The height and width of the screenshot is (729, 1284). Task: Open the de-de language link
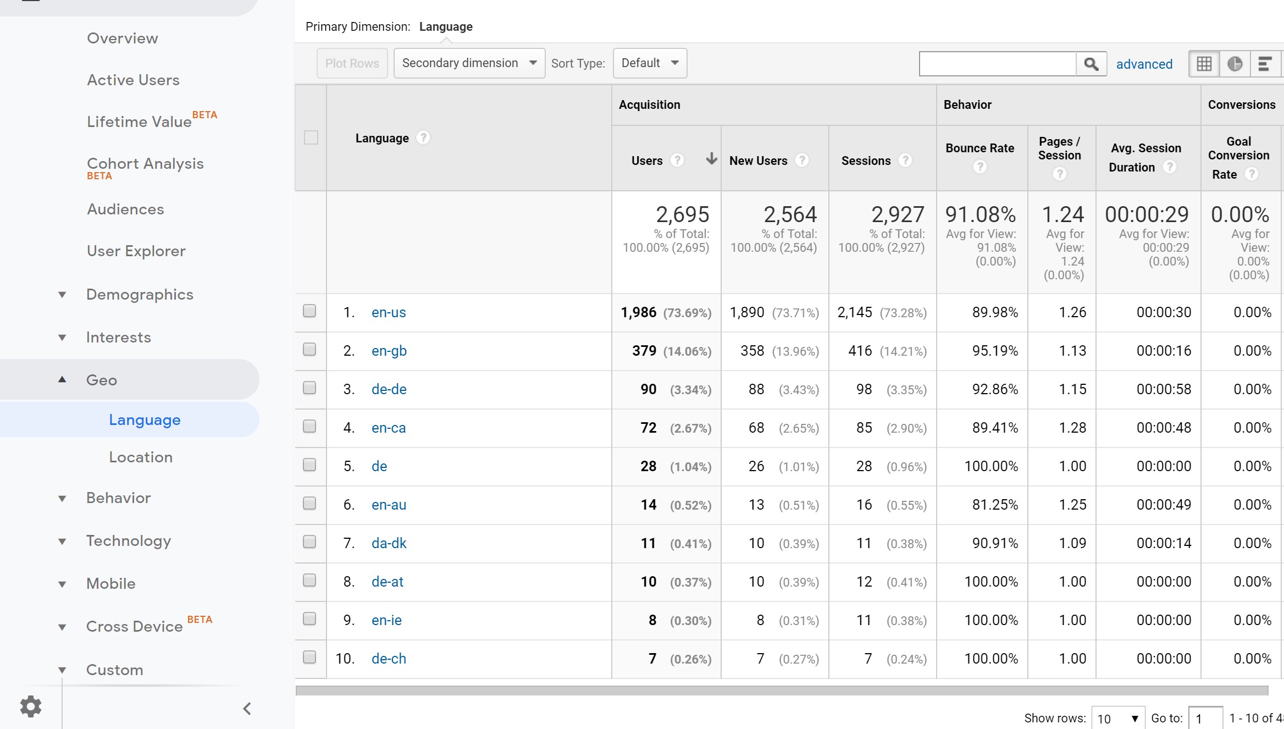389,389
